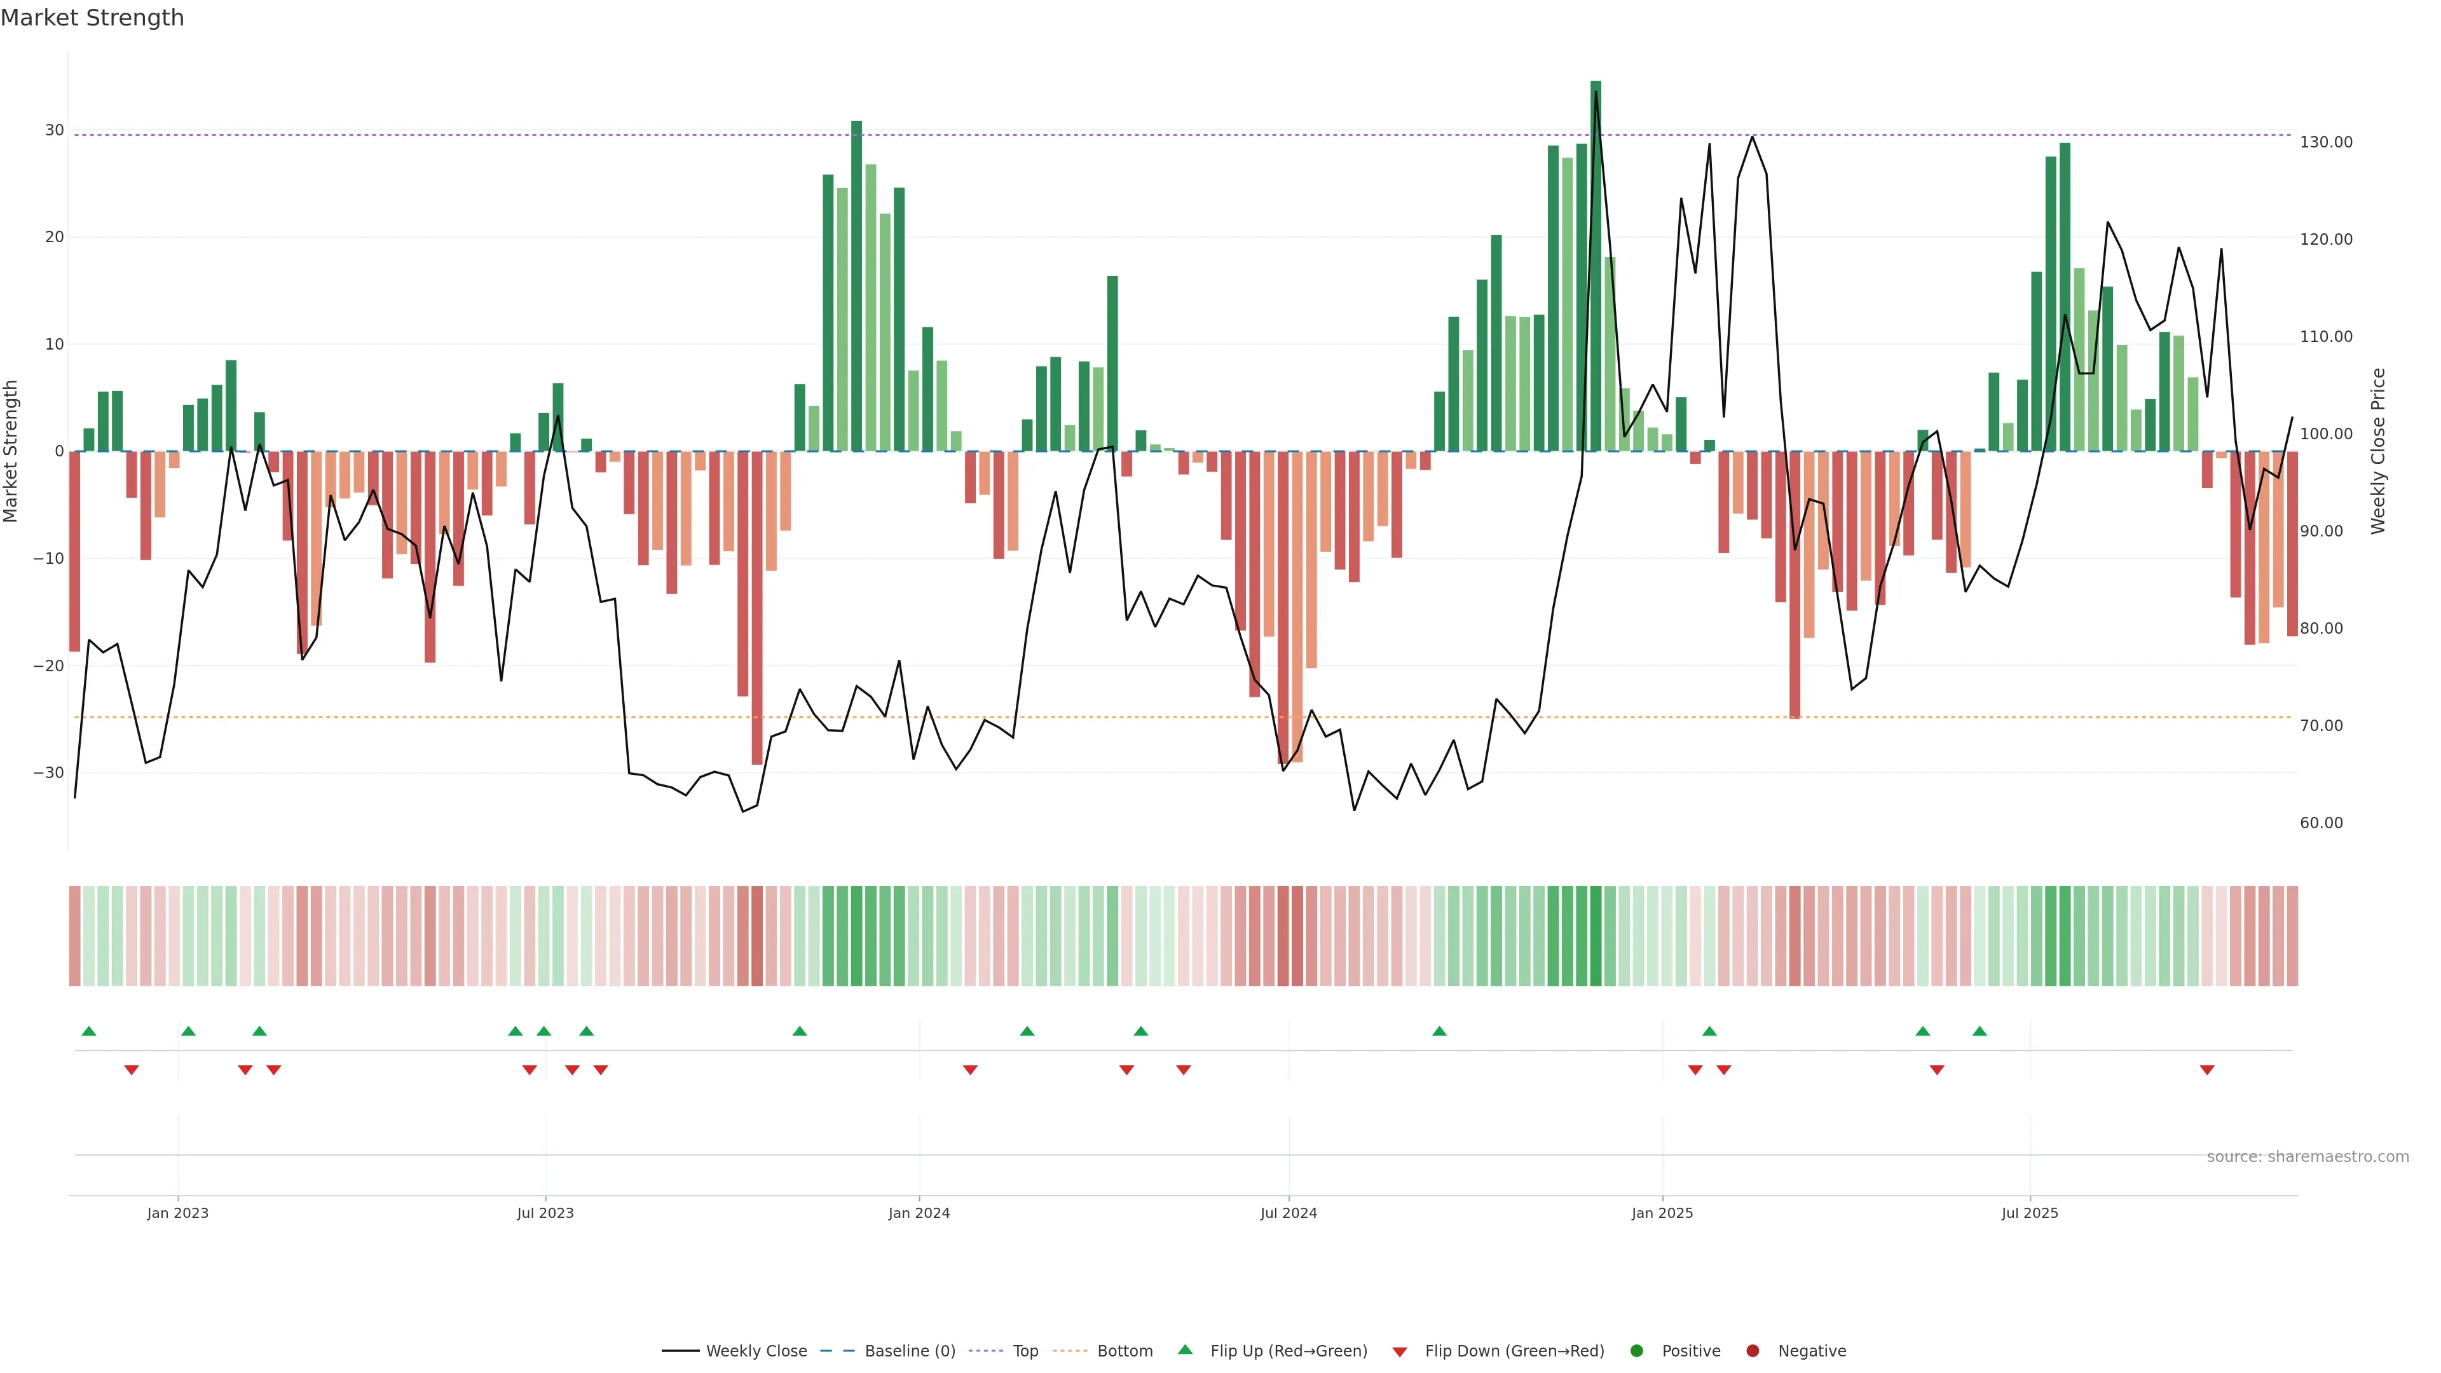Click the black Weekly Close line legend icon
Viewport: 2441px width, 1373px height.
[x=680, y=1350]
